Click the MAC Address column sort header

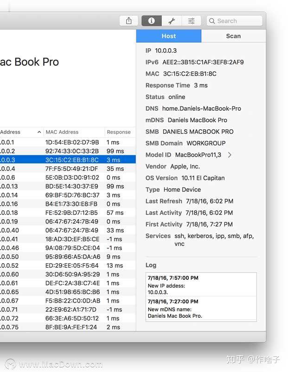click(x=60, y=132)
